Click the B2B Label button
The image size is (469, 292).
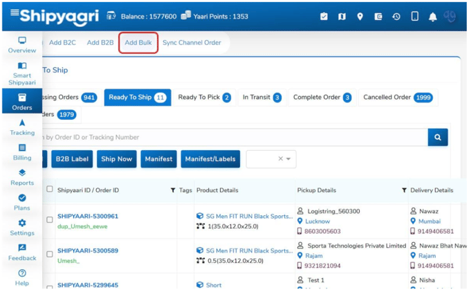click(x=72, y=159)
